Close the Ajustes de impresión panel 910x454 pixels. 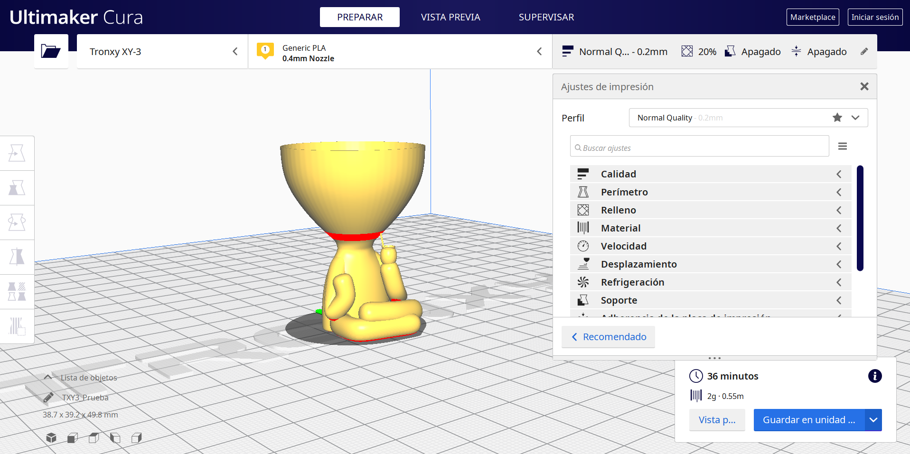[x=864, y=86]
